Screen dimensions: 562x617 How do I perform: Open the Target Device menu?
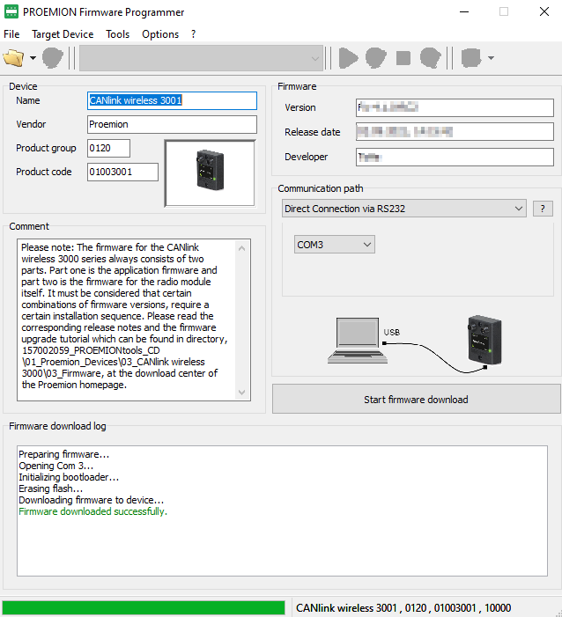tap(63, 34)
